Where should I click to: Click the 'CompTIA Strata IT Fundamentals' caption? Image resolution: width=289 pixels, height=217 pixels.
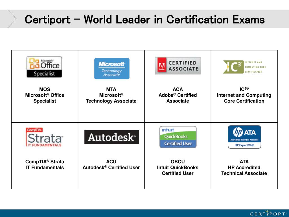(45, 165)
